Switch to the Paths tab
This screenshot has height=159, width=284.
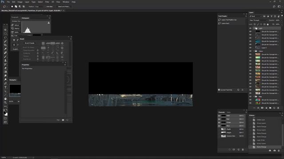tap(229, 112)
